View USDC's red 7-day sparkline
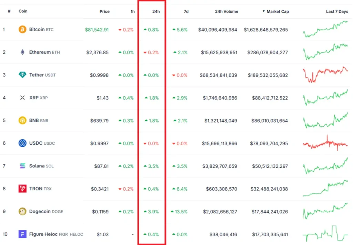 (325, 143)
